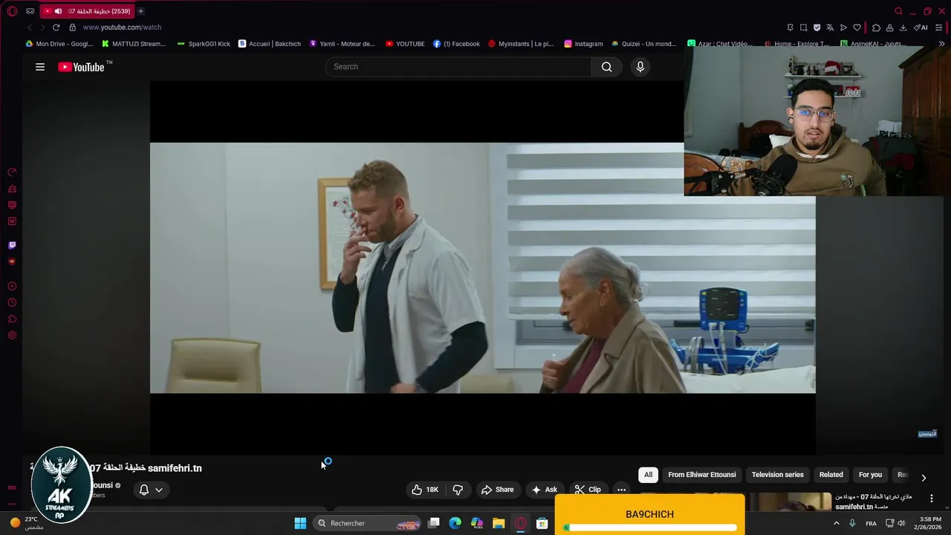Open Mon Drive bookmark

59,44
